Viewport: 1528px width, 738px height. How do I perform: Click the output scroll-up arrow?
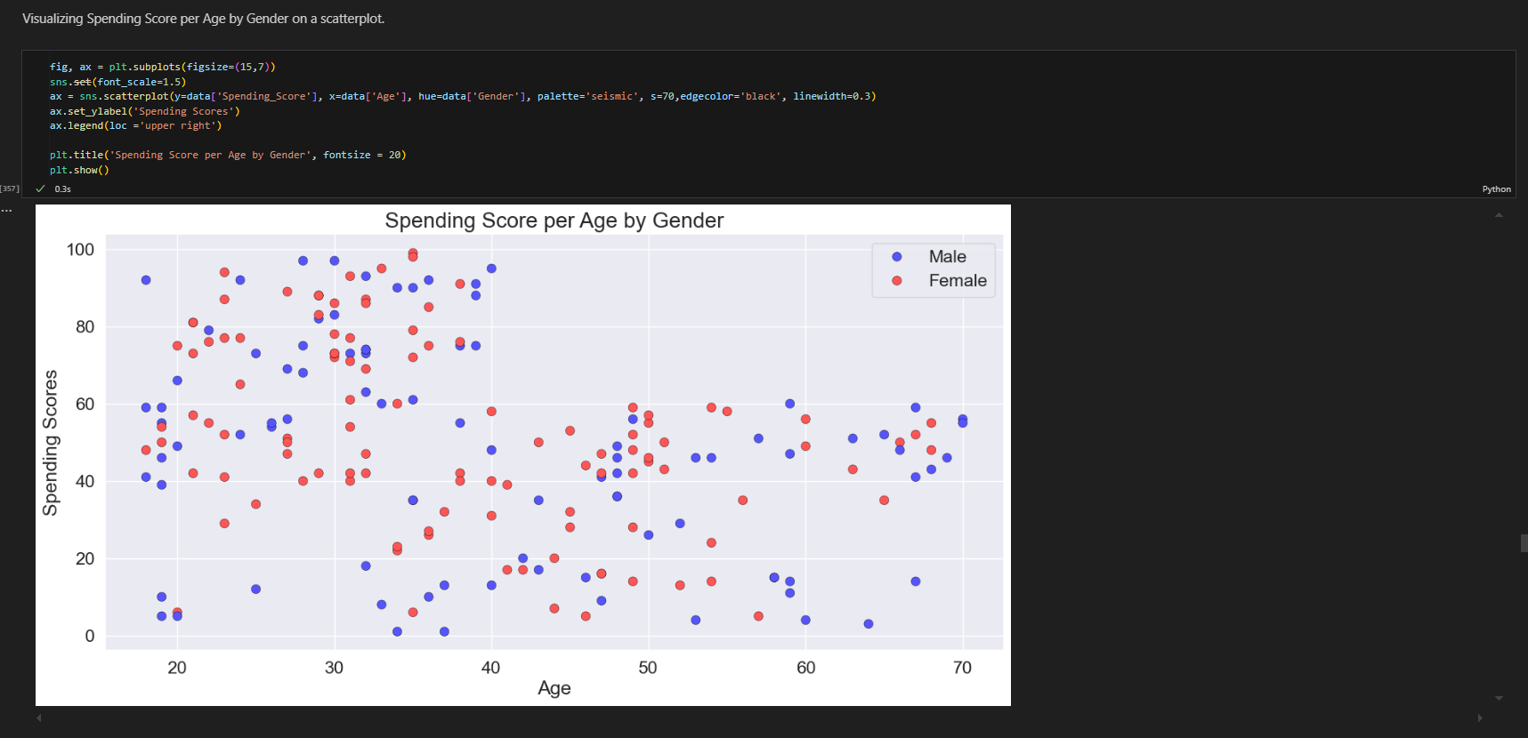[1500, 215]
